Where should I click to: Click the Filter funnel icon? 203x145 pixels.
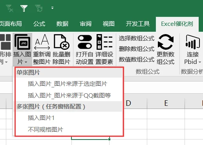point(24,8)
